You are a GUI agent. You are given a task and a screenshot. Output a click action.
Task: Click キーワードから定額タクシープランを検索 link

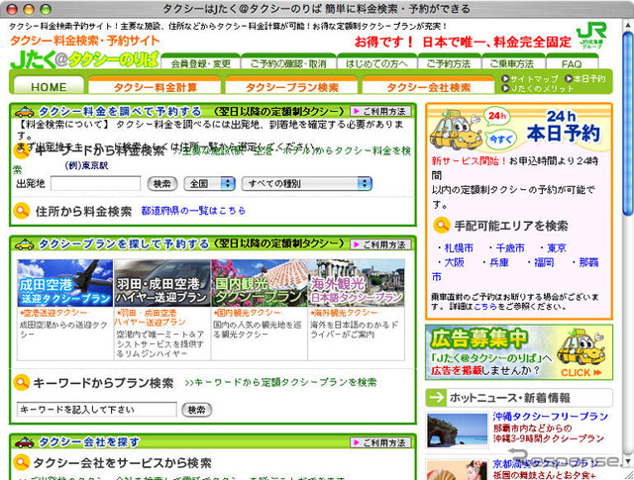pos(280,382)
